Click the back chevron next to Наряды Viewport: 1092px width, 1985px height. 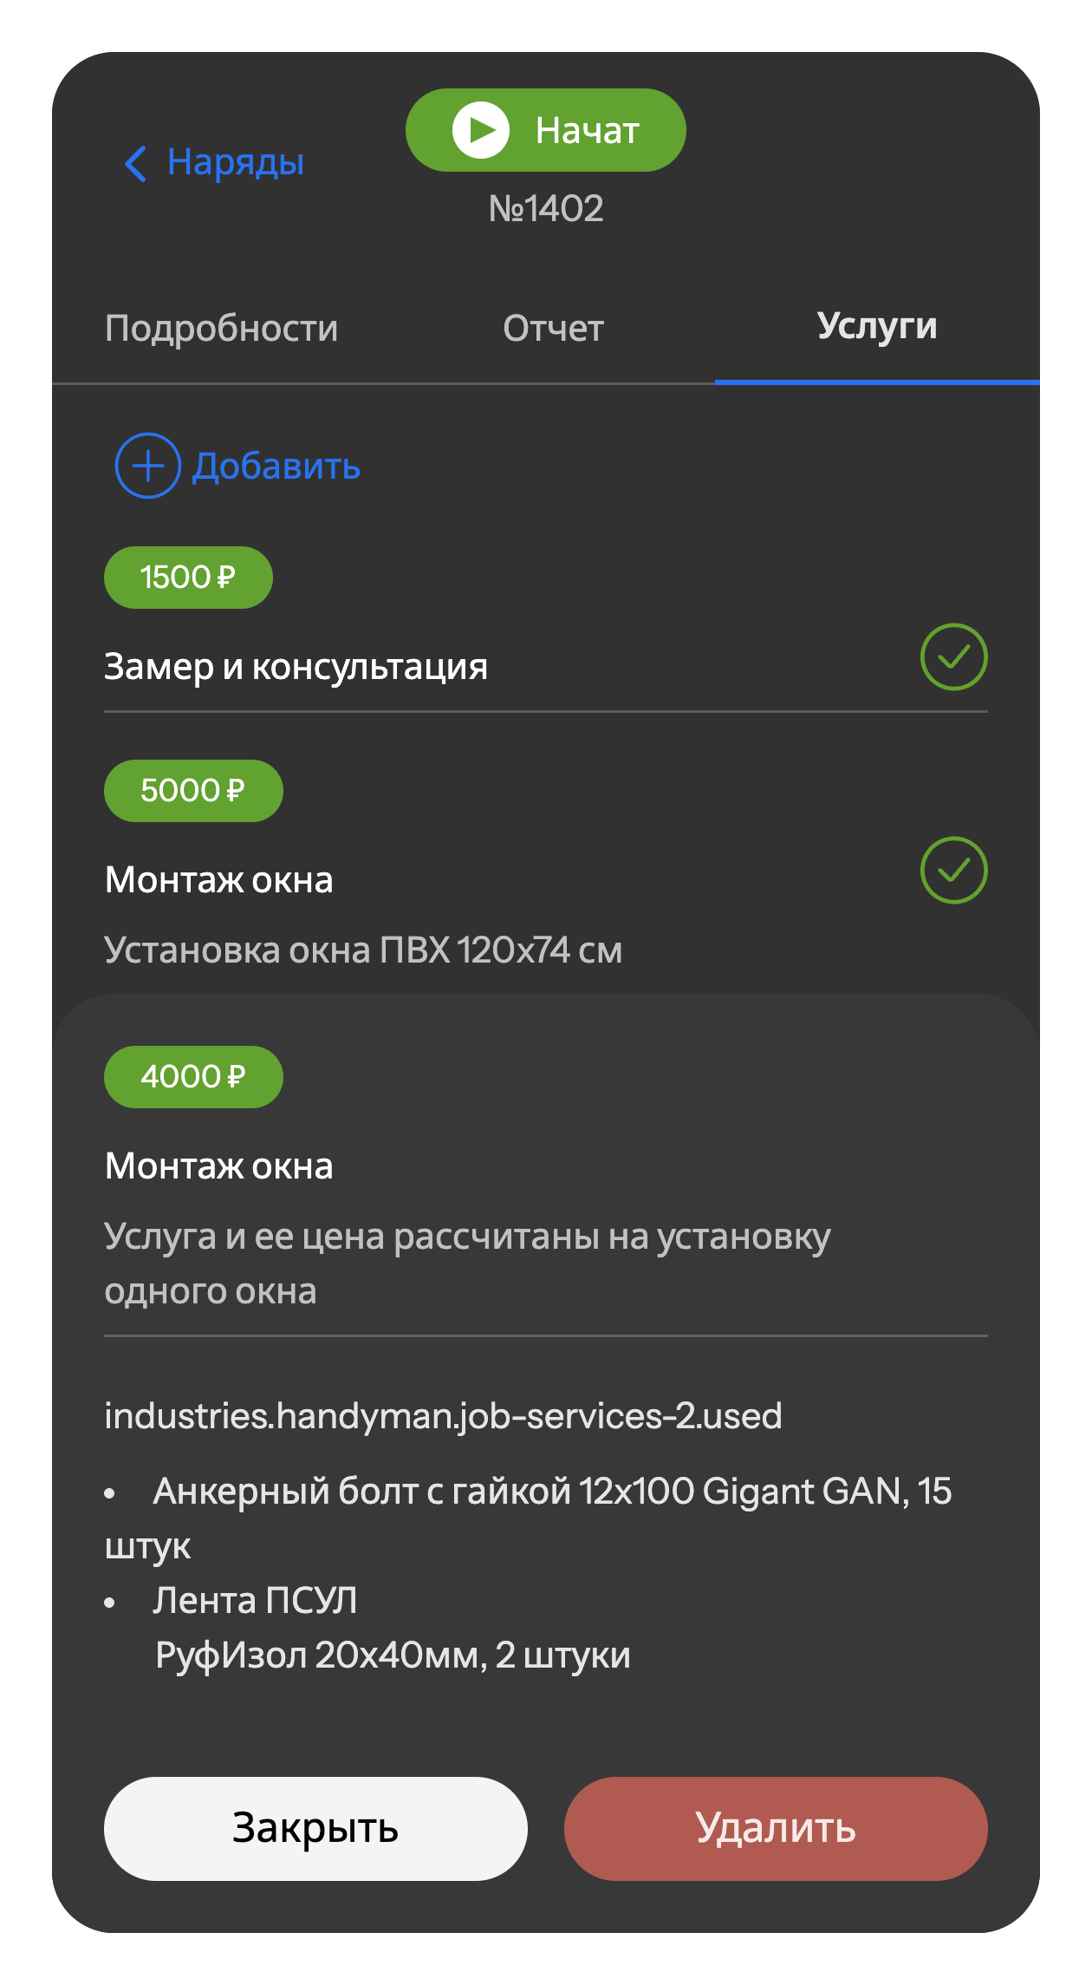pos(135,163)
